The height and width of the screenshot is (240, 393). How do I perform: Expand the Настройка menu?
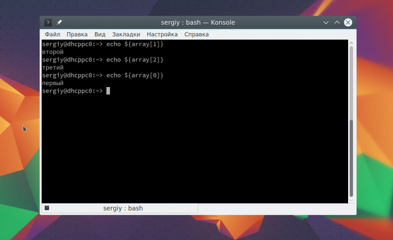pyautogui.click(x=162, y=34)
